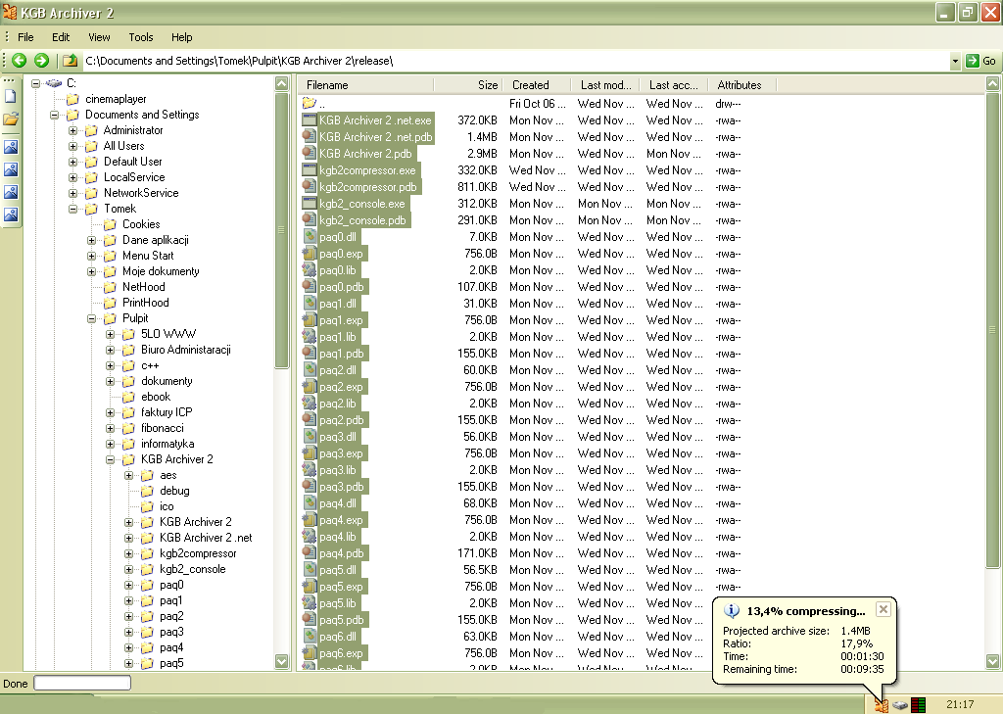Open the Help menu

pos(181,37)
